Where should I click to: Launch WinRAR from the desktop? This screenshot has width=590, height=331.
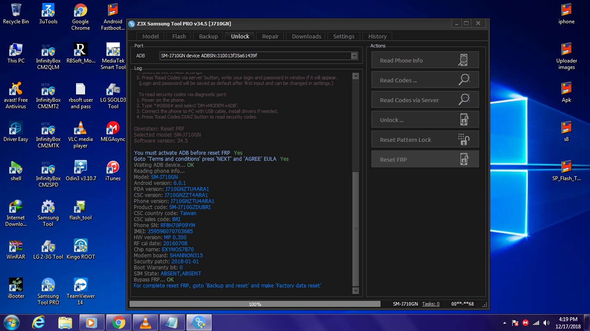point(16,249)
